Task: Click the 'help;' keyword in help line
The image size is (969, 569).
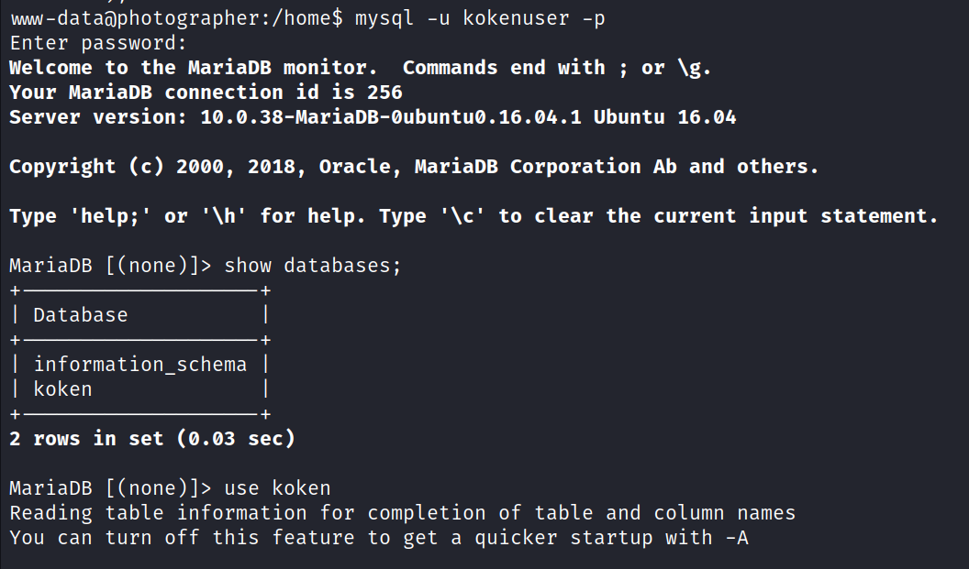Action: click(x=105, y=216)
